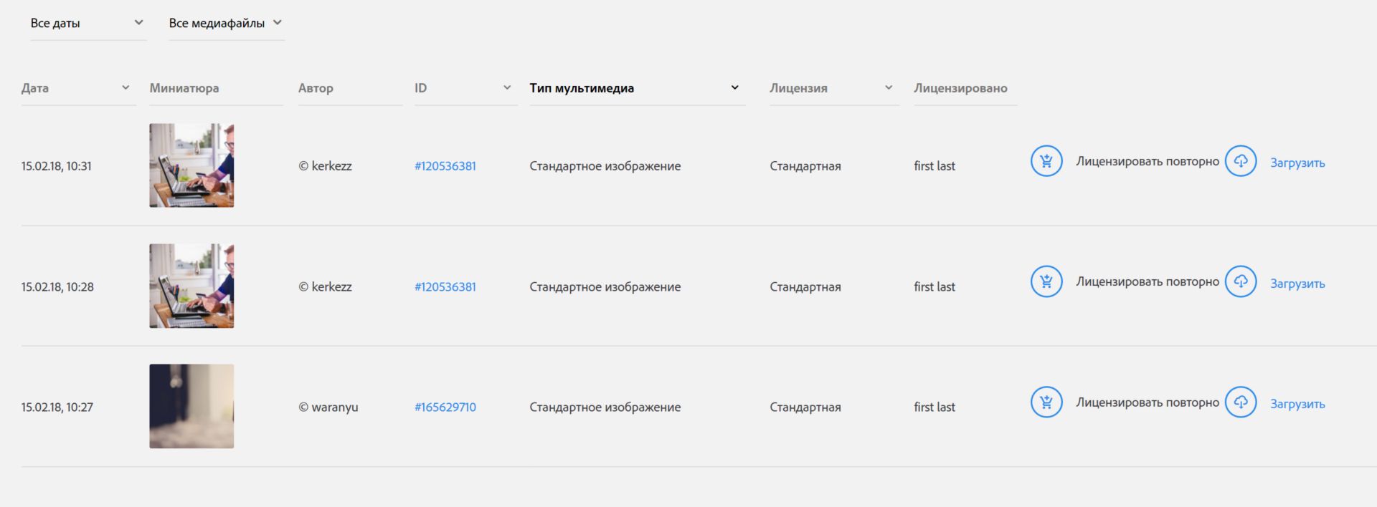Click "Загрузить" in the waranyu row
This screenshot has width=1377, height=507.
click(x=1297, y=404)
